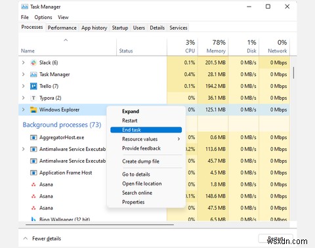Open the File menu
315x248 pixels.
[x=25, y=17]
